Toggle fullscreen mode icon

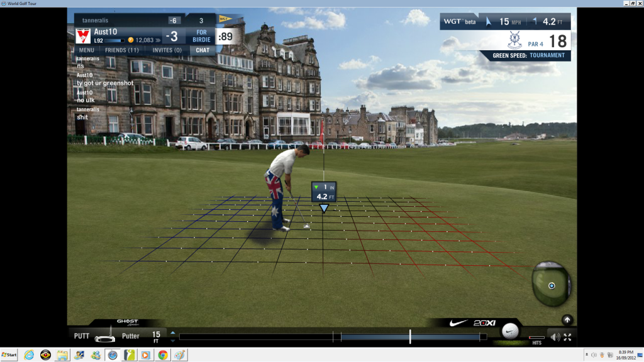(567, 337)
